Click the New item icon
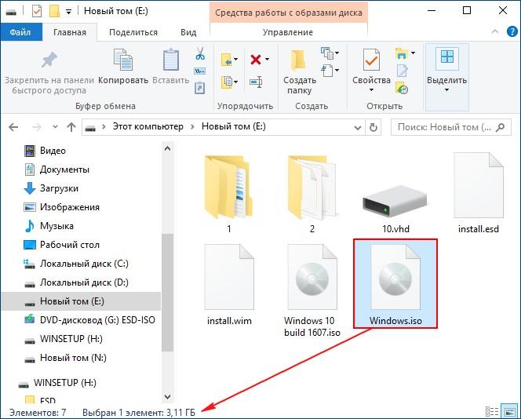This screenshot has height=419, width=521. tap(327, 53)
